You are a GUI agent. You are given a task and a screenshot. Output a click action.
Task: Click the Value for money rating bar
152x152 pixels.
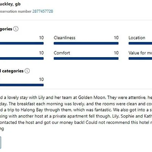140,59
